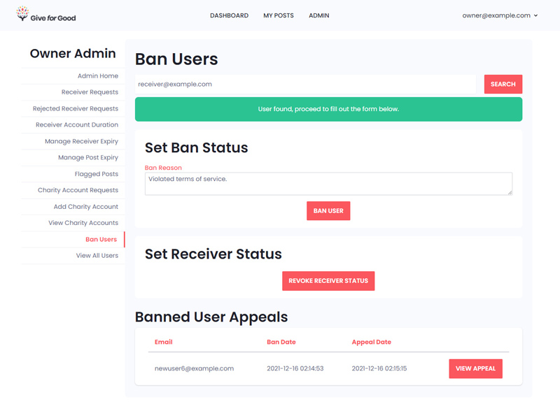Click the Ban User button
Viewport: 560px width, 406px height.
click(328, 210)
